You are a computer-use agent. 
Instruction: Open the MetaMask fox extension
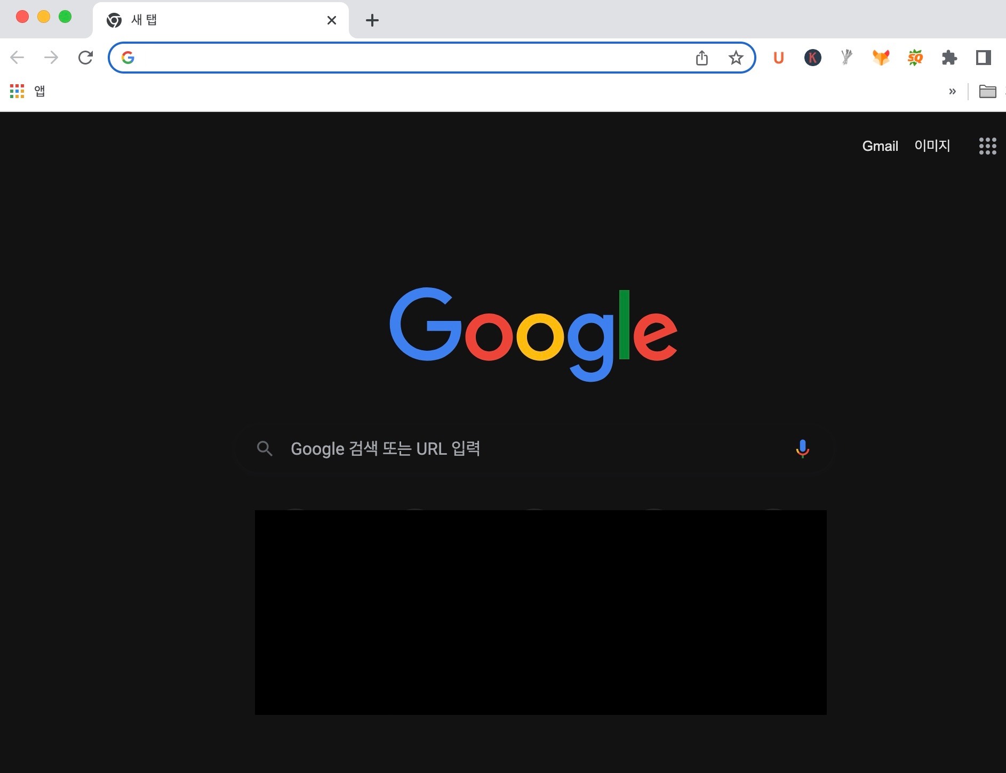pos(881,57)
